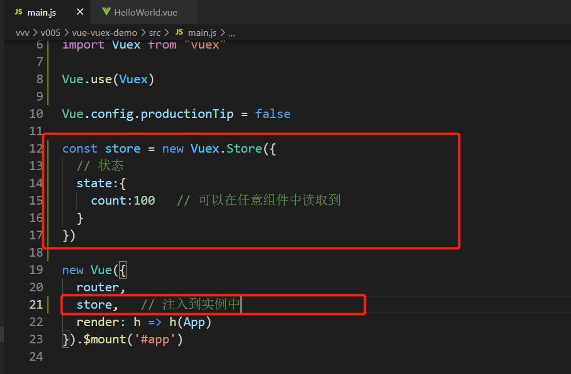Click the "vuex" import string on line 6
571x374 pixels.
tap(205, 45)
